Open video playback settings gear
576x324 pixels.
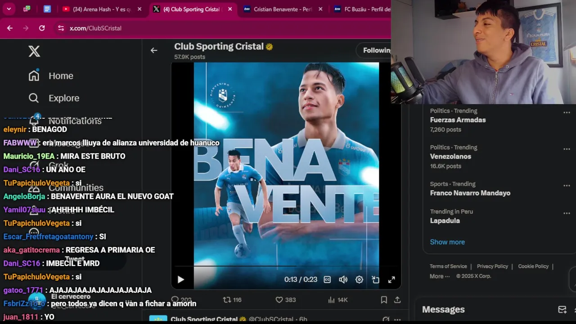pos(359,279)
